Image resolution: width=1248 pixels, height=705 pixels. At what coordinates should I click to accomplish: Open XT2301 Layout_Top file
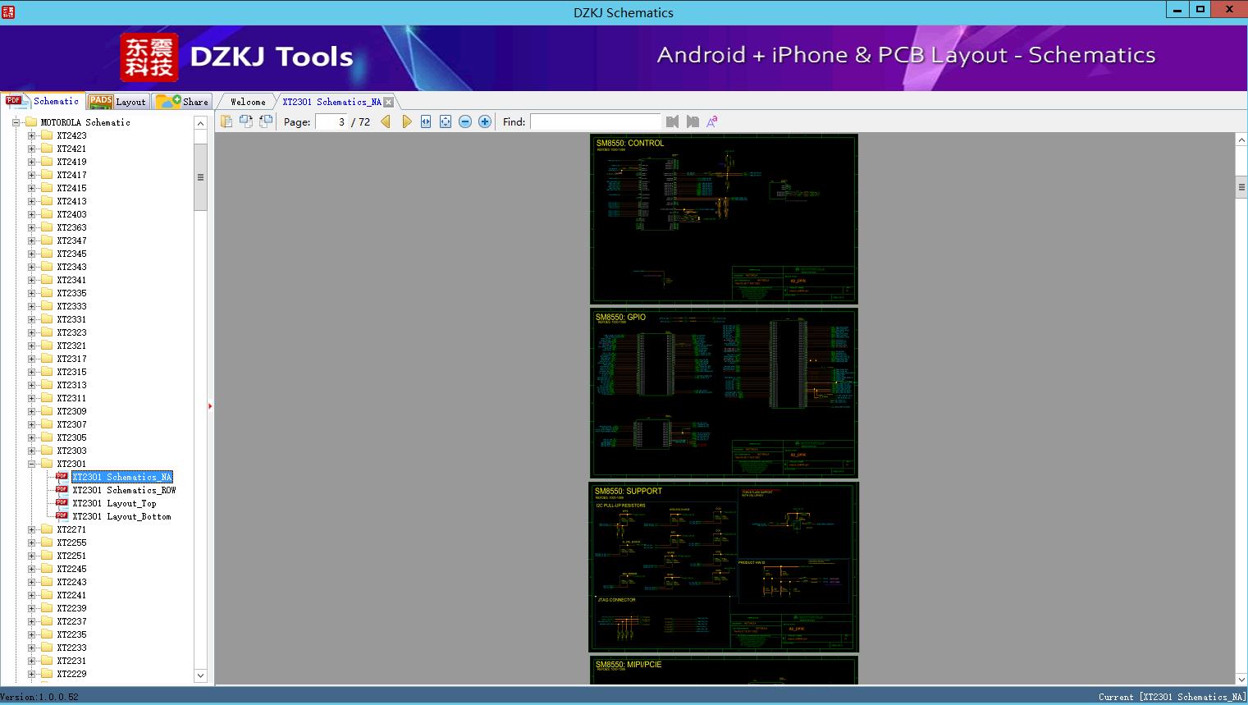tap(114, 503)
